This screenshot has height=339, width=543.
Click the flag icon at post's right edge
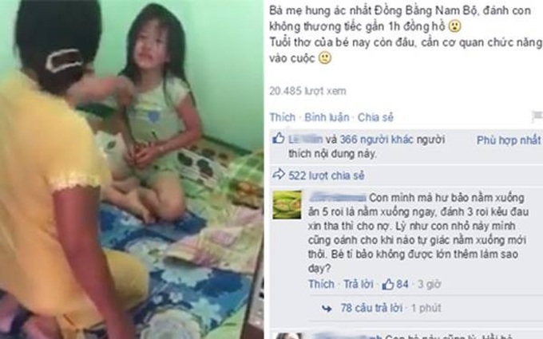[x=537, y=116]
